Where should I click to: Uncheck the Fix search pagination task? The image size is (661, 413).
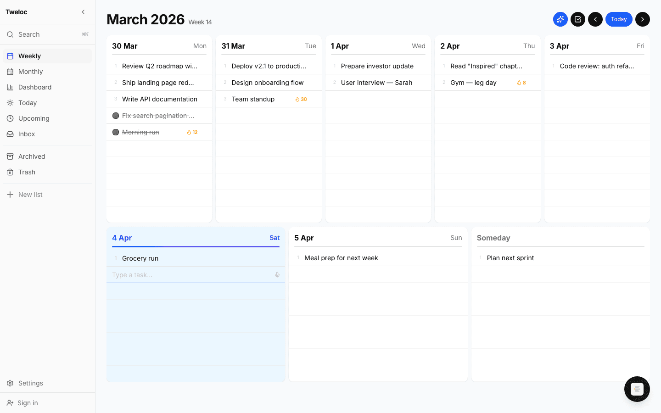pyautogui.click(x=116, y=115)
